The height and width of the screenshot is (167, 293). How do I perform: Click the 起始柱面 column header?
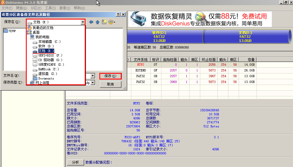[x=170, y=59]
